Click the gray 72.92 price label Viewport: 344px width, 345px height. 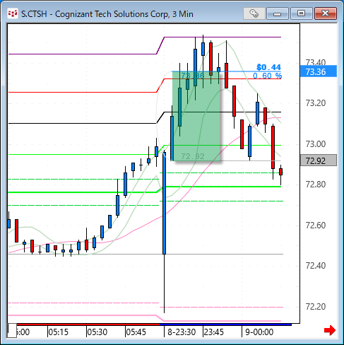319,160
